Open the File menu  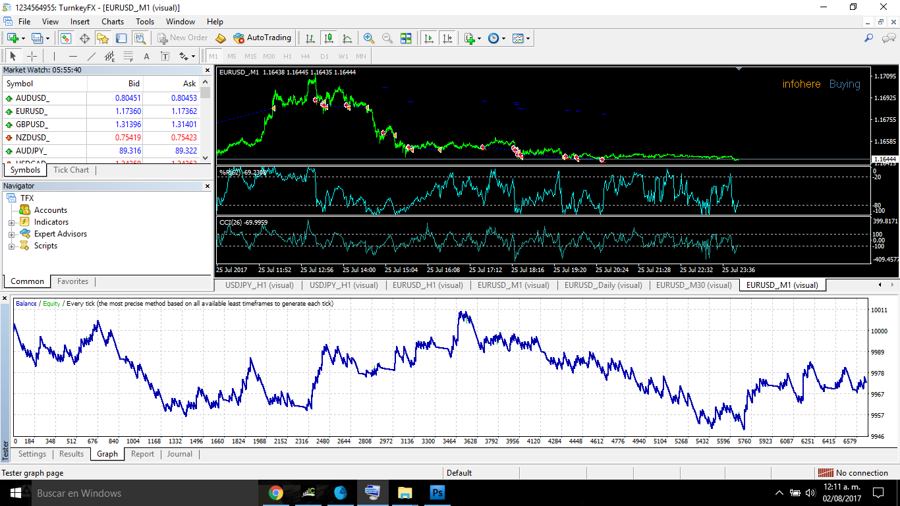click(x=24, y=22)
